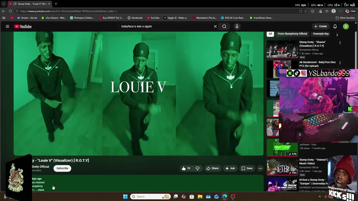Screen dimensions: 358x201
Task: Click the Ask button
Action: [230, 168]
